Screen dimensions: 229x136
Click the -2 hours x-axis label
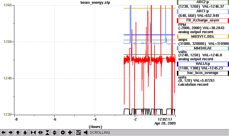pyautogui.click(x=135, y=119)
